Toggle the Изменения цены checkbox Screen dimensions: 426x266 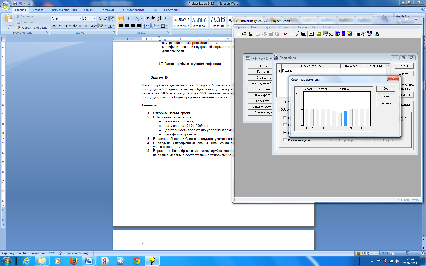coord(285,140)
